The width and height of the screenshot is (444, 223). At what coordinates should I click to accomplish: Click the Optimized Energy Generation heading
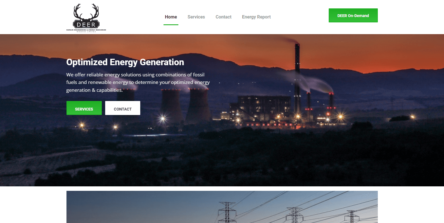click(125, 62)
